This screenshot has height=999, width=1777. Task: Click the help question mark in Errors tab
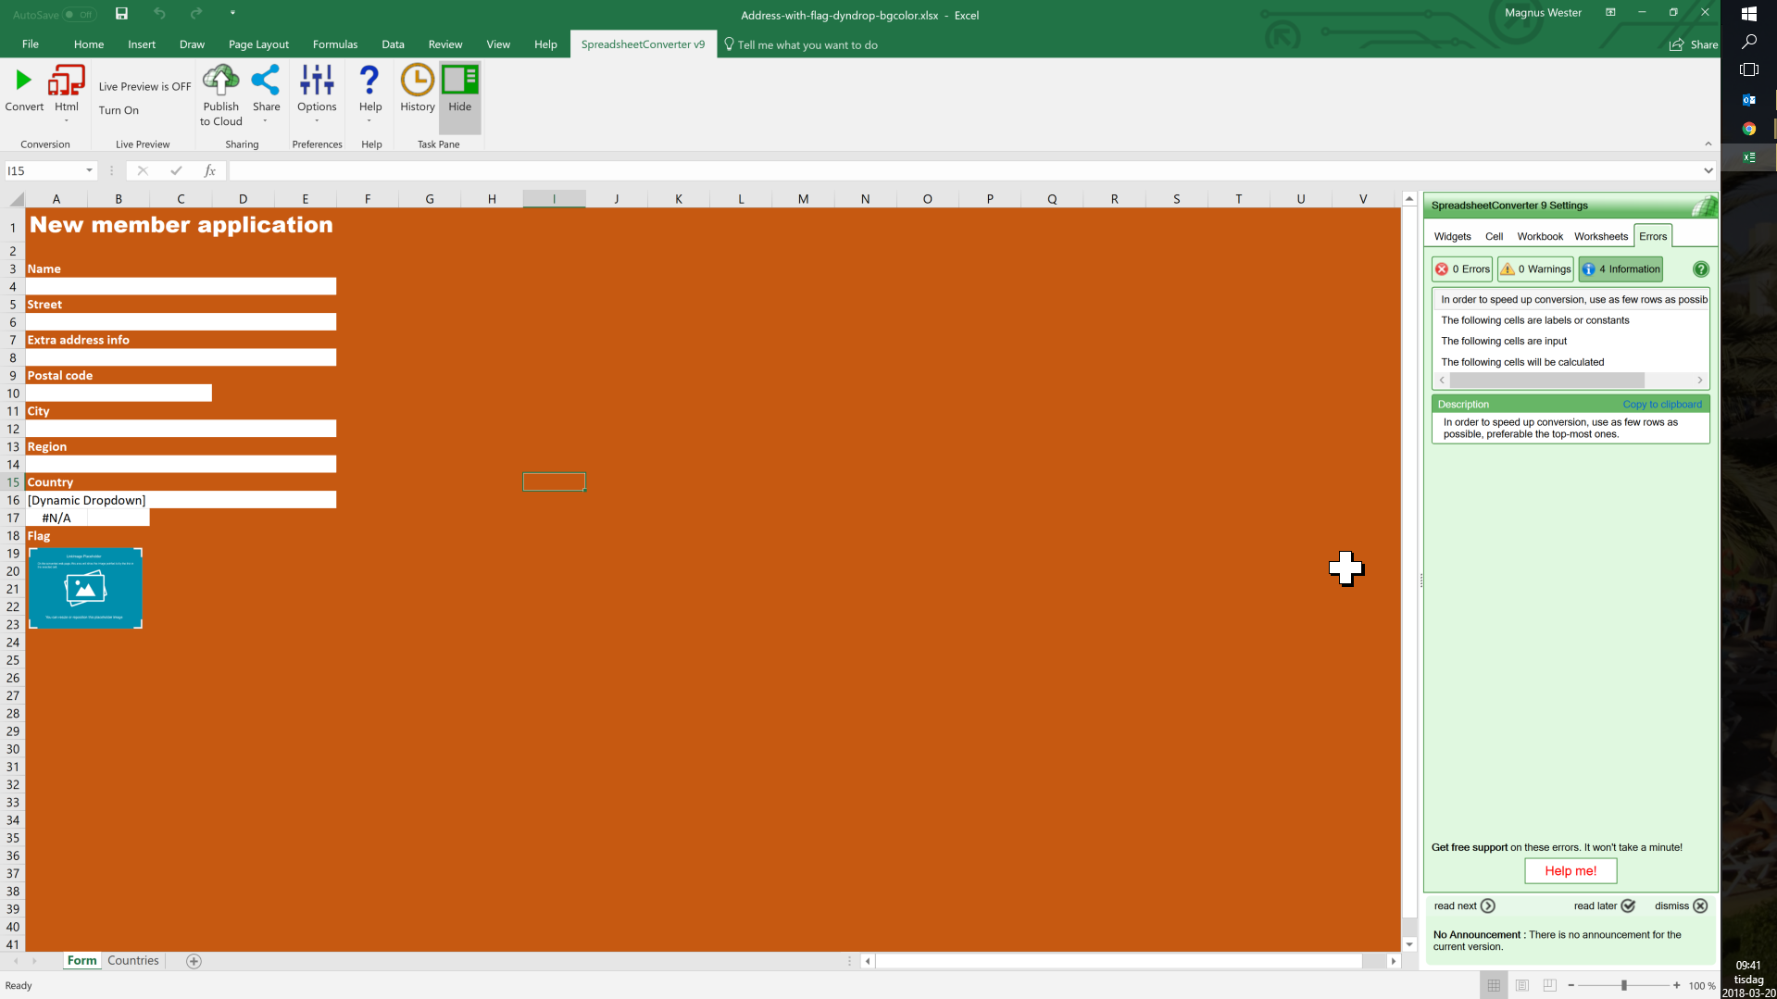pyautogui.click(x=1700, y=268)
